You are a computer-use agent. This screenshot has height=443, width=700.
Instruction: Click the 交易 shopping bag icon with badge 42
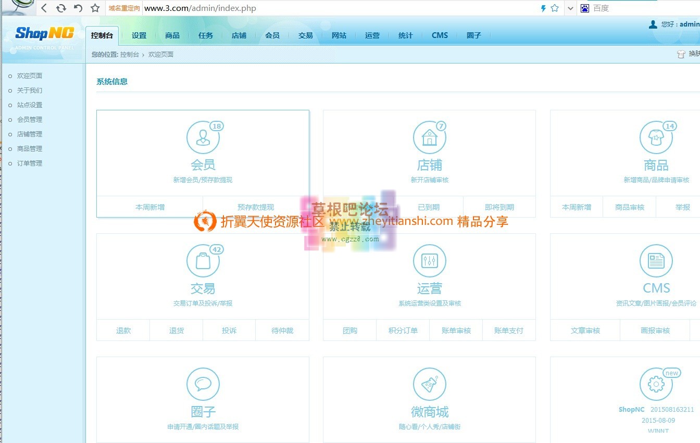tap(203, 259)
